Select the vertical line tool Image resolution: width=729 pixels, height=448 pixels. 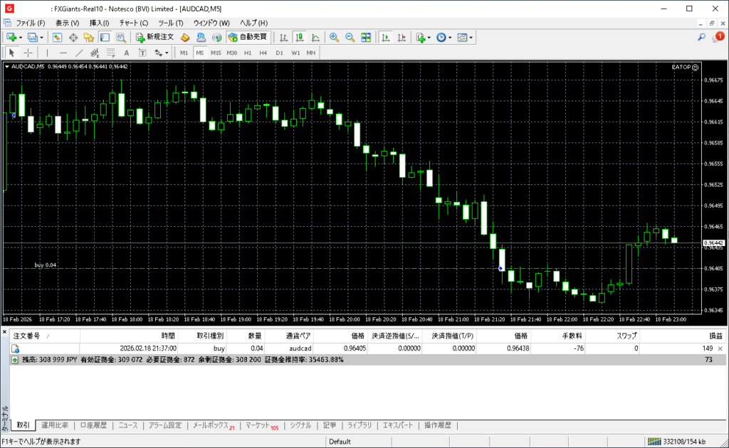pyautogui.click(x=47, y=53)
